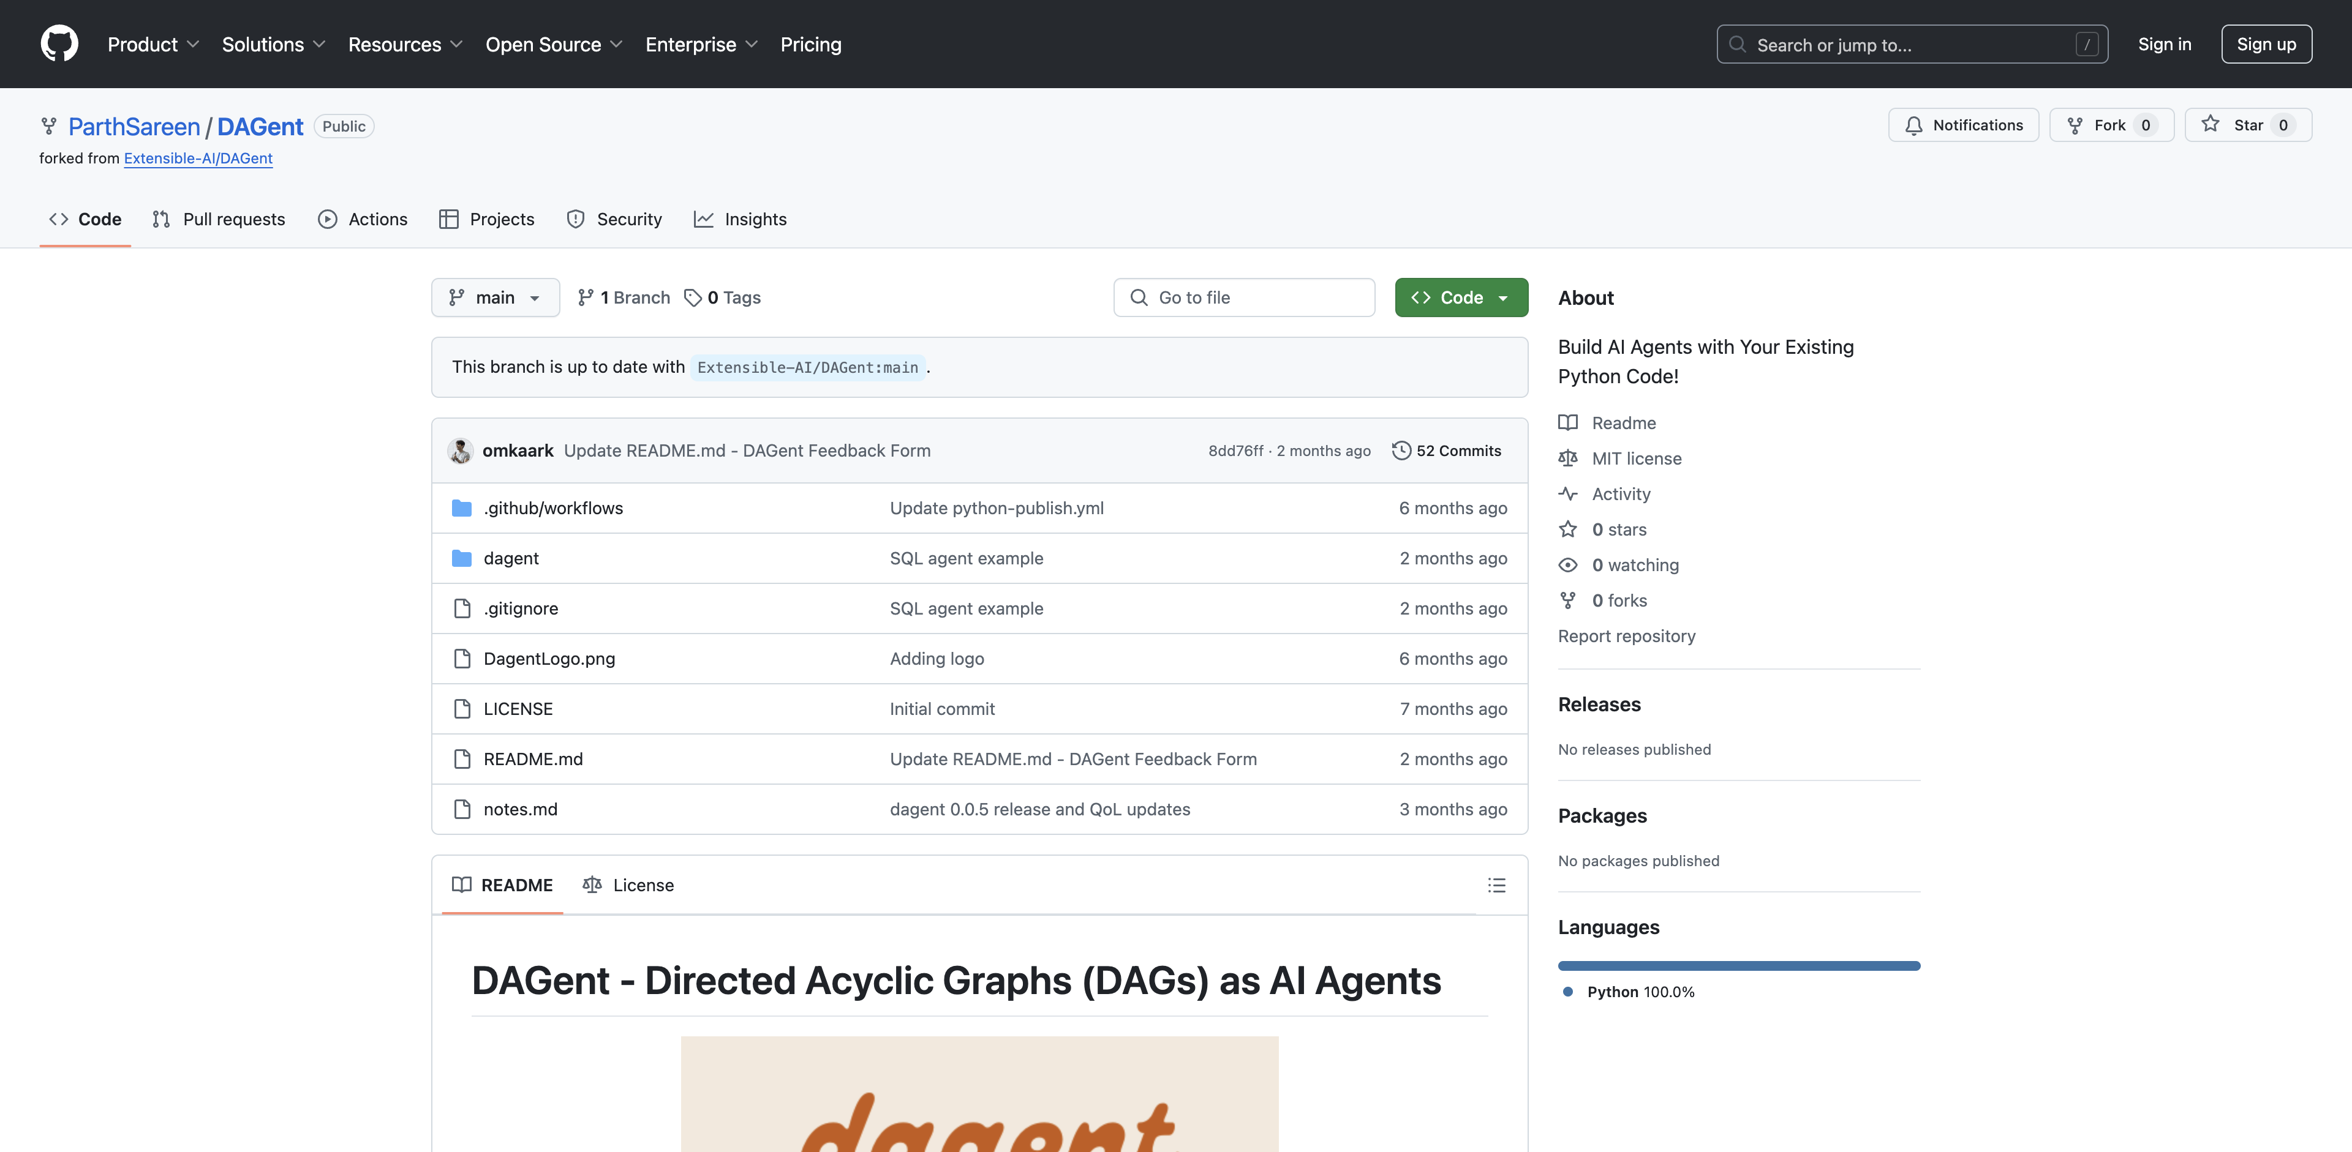
Task: Open the DAGent repository name link
Action: [x=260, y=126]
